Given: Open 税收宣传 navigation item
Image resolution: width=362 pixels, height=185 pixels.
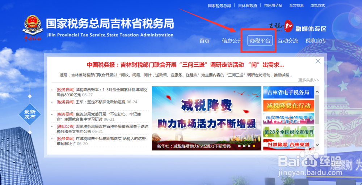Looking at the screenshot, I should click(316, 41).
